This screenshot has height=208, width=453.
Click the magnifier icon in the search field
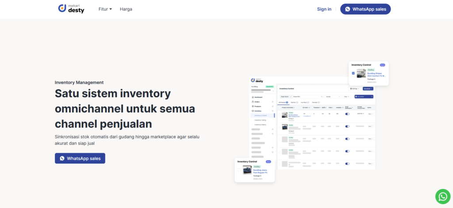[322, 97]
